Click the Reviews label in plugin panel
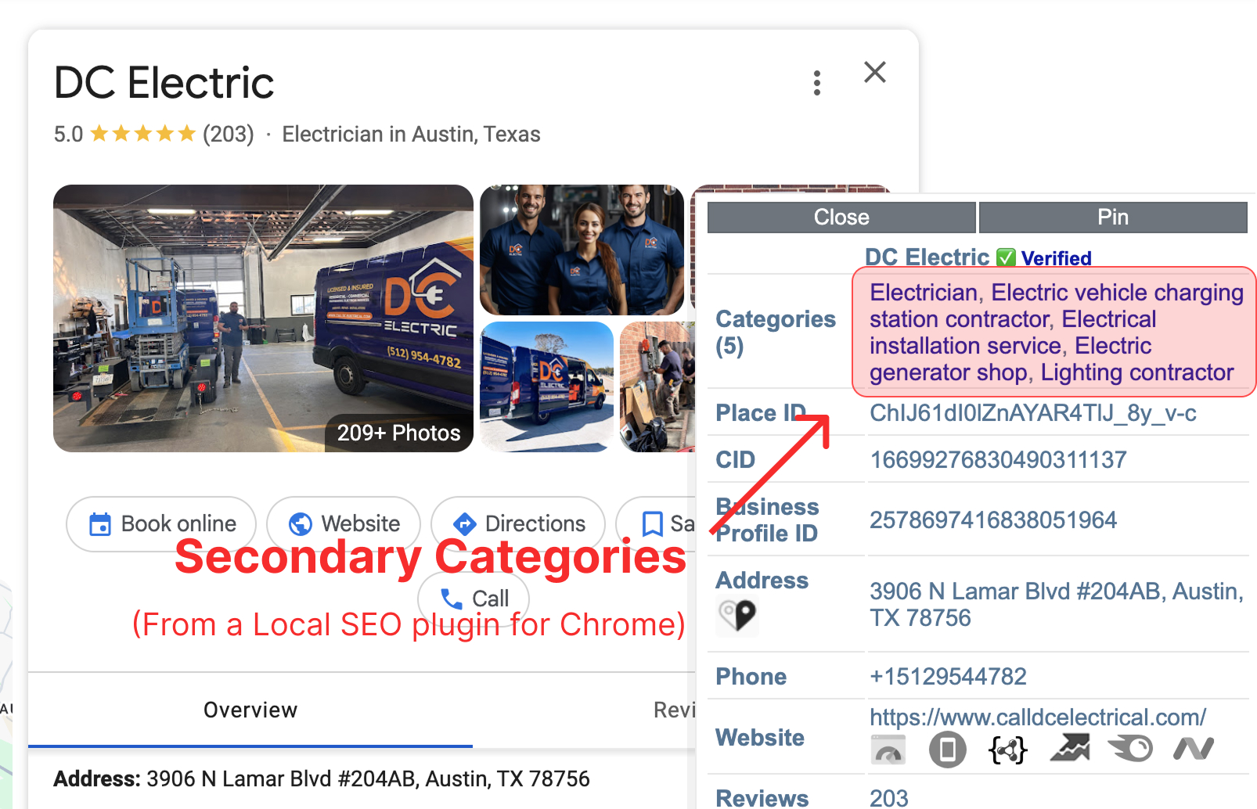Image resolution: width=1257 pixels, height=809 pixels. [x=762, y=798]
